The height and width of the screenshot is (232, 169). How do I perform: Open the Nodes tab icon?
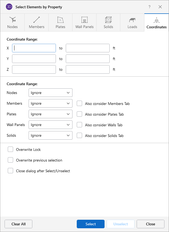pyautogui.click(x=12, y=20)
